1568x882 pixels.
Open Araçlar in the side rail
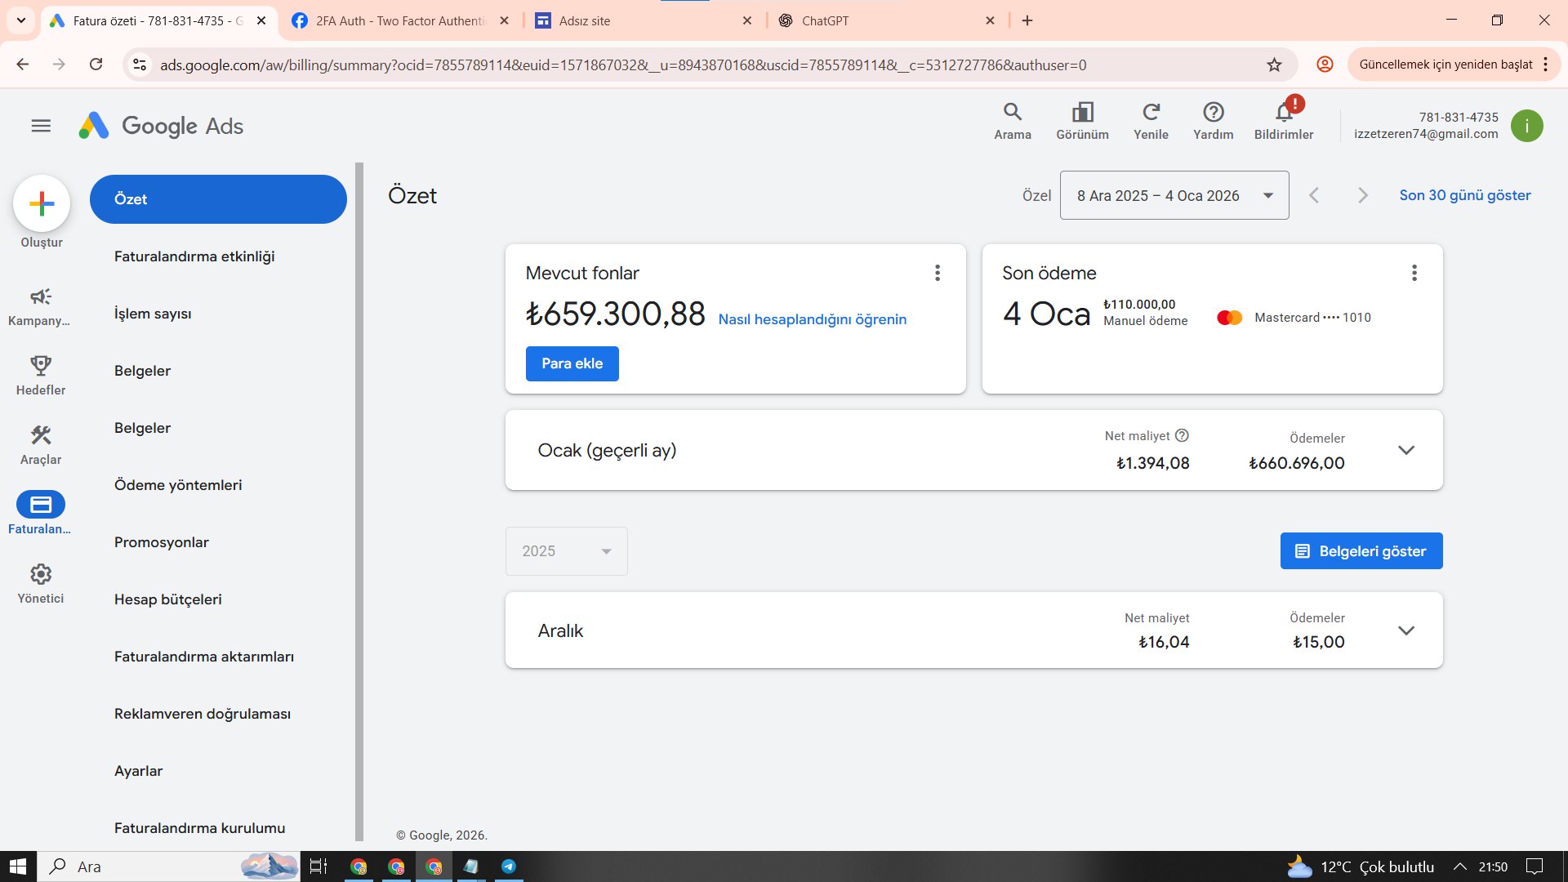pyautogui.click(x=40, y=445)
